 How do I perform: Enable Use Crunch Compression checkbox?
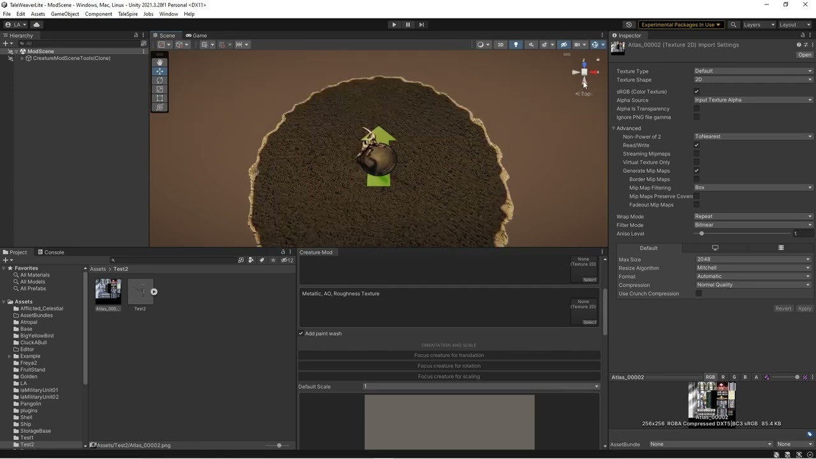point(699,294)
